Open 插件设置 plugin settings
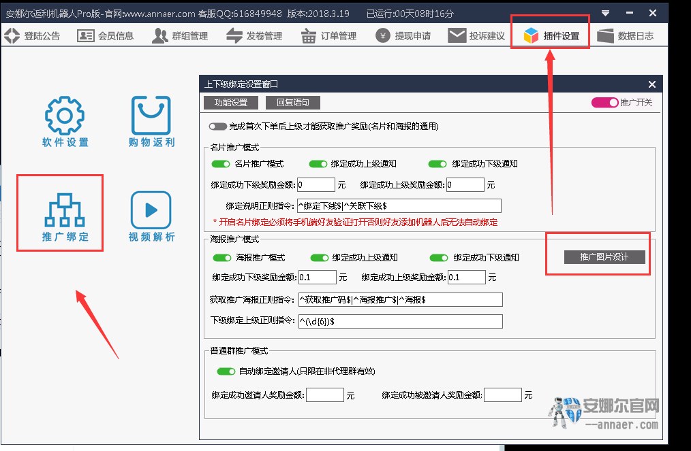 [551, 35]
